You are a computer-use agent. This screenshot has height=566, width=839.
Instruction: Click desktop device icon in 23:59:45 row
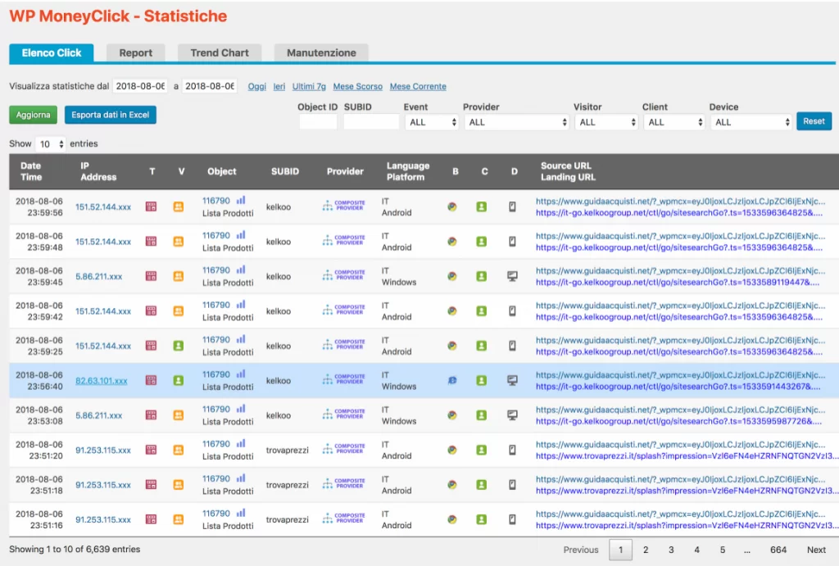pyautogui.click(x=512, y=276)
